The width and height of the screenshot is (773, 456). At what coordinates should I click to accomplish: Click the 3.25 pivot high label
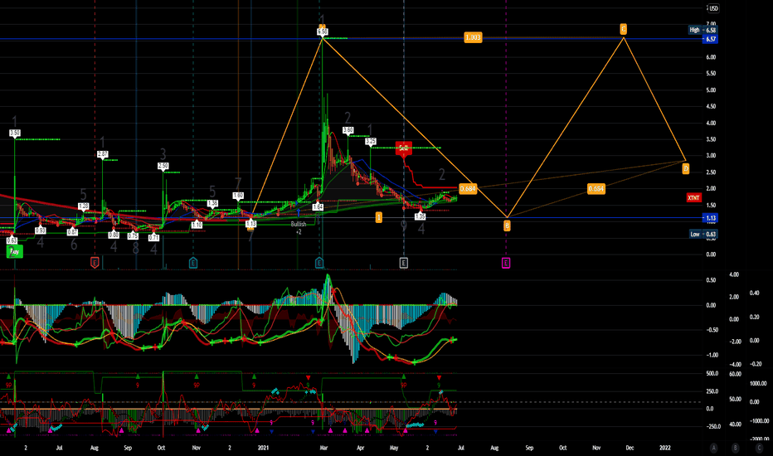[371, 142]
